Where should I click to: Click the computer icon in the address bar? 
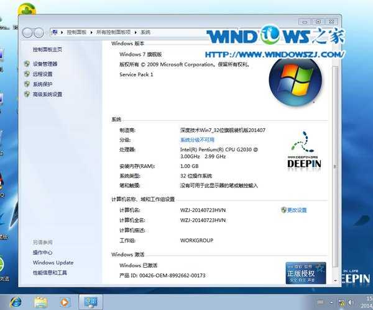click(55, 32)
